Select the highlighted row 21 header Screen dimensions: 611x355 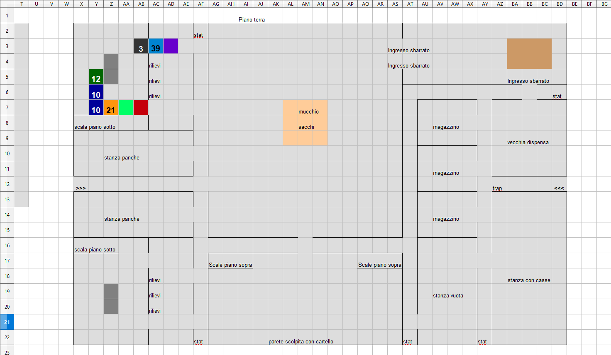point(7,322)
